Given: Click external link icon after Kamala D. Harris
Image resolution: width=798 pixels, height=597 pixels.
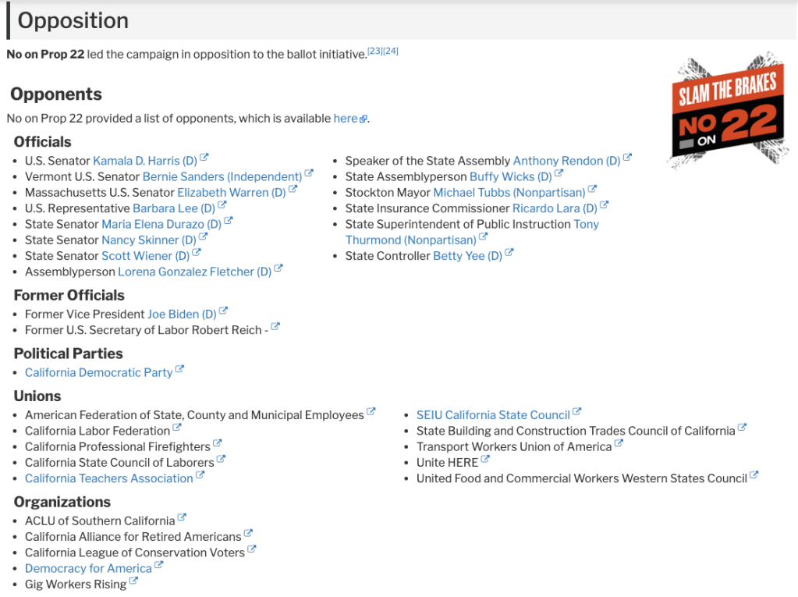Looking at the screenshot, I should (x=204, y=158).
